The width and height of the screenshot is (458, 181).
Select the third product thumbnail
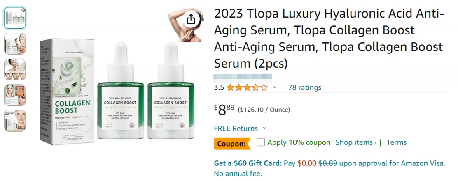tap(15, 69)
